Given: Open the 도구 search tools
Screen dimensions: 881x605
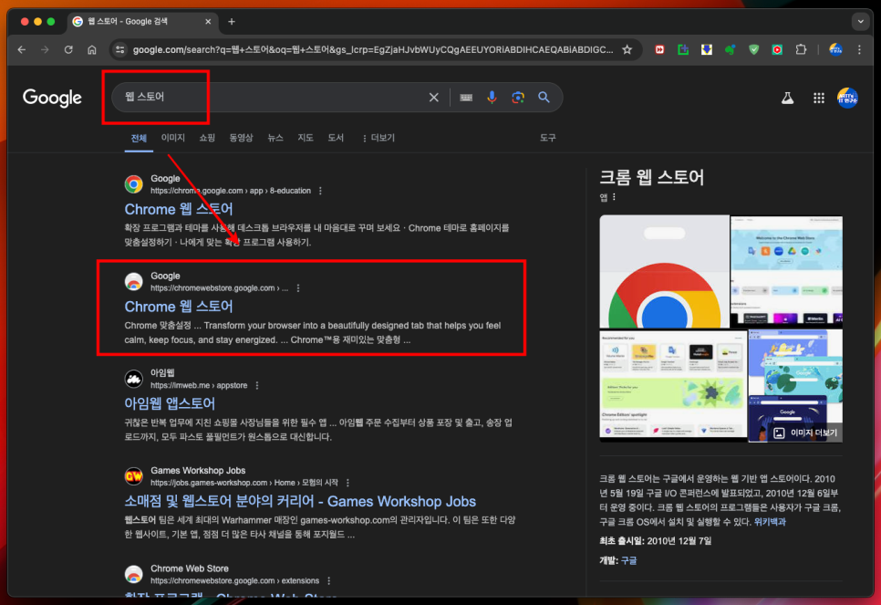Looking at the screenshot, I should point(548,138).
